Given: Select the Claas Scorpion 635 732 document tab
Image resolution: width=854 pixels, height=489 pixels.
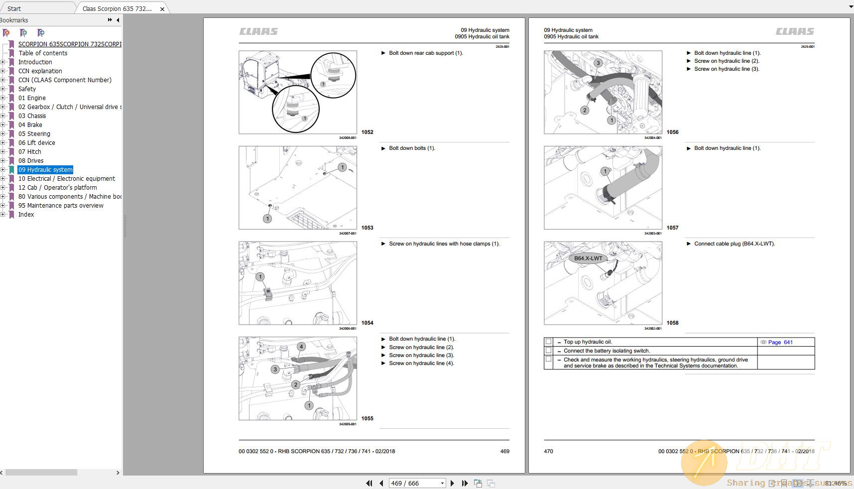Looking at the screenshot, I should (117, 8).
